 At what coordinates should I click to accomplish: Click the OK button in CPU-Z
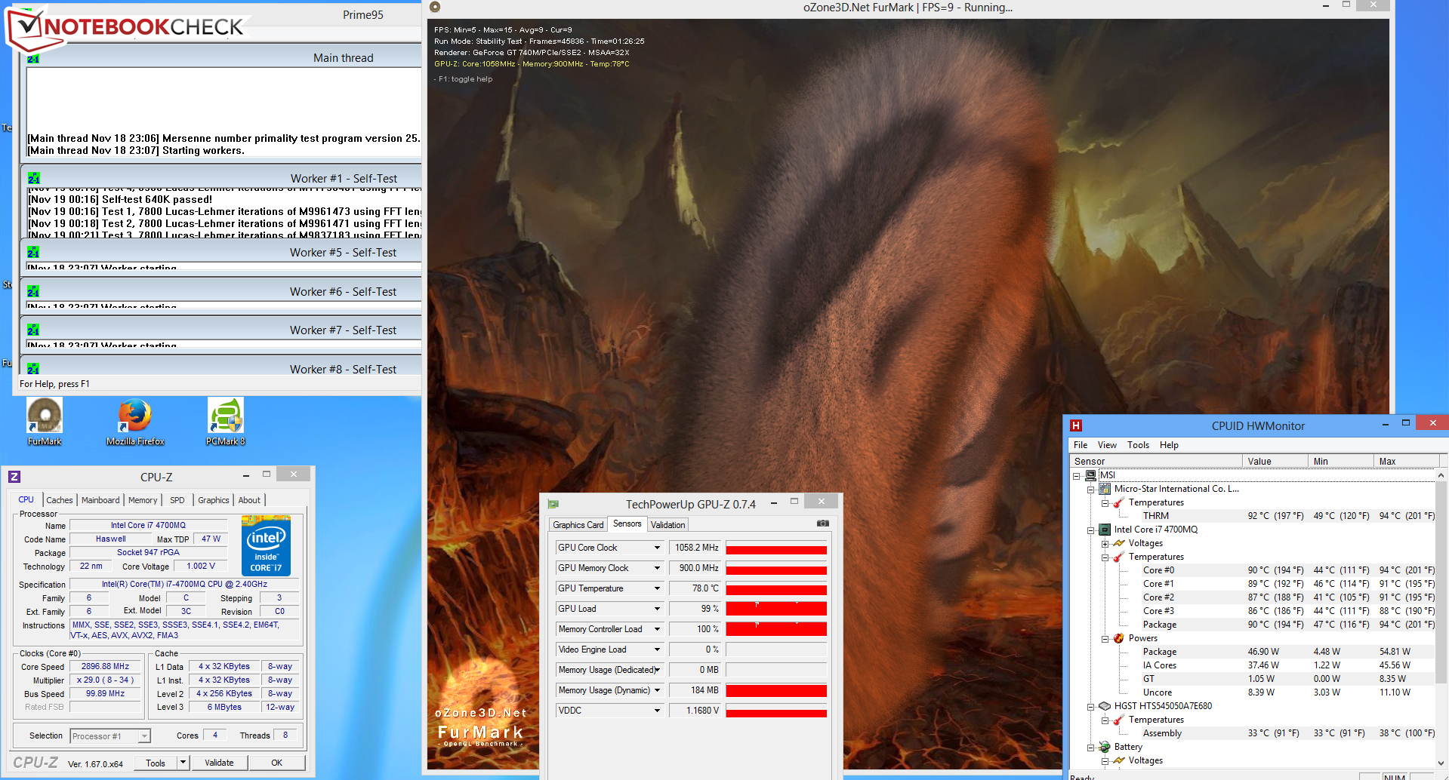277,763
